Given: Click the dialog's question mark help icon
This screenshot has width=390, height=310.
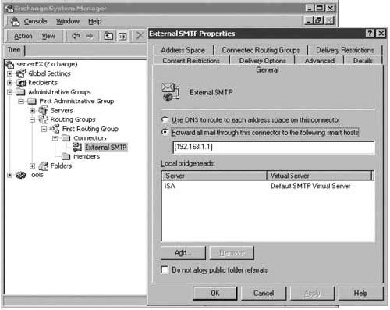Looking at the screenshot, I should pyautogui.click(x=370, y=34).
